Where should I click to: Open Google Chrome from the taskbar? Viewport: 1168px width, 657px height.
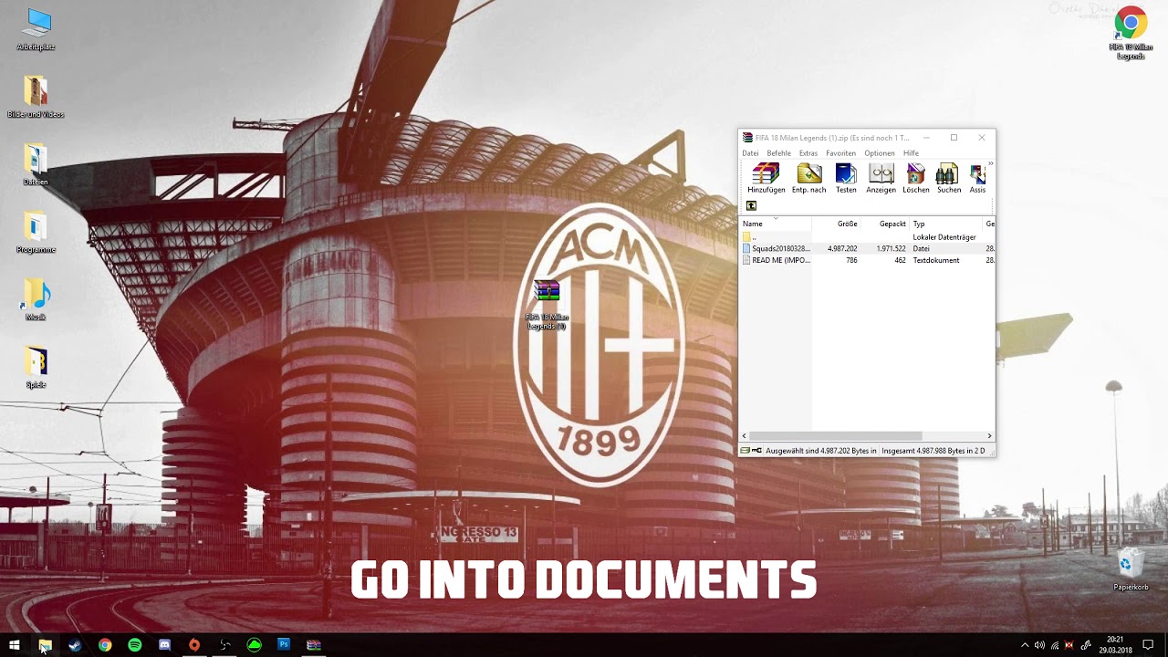[105, 645]
